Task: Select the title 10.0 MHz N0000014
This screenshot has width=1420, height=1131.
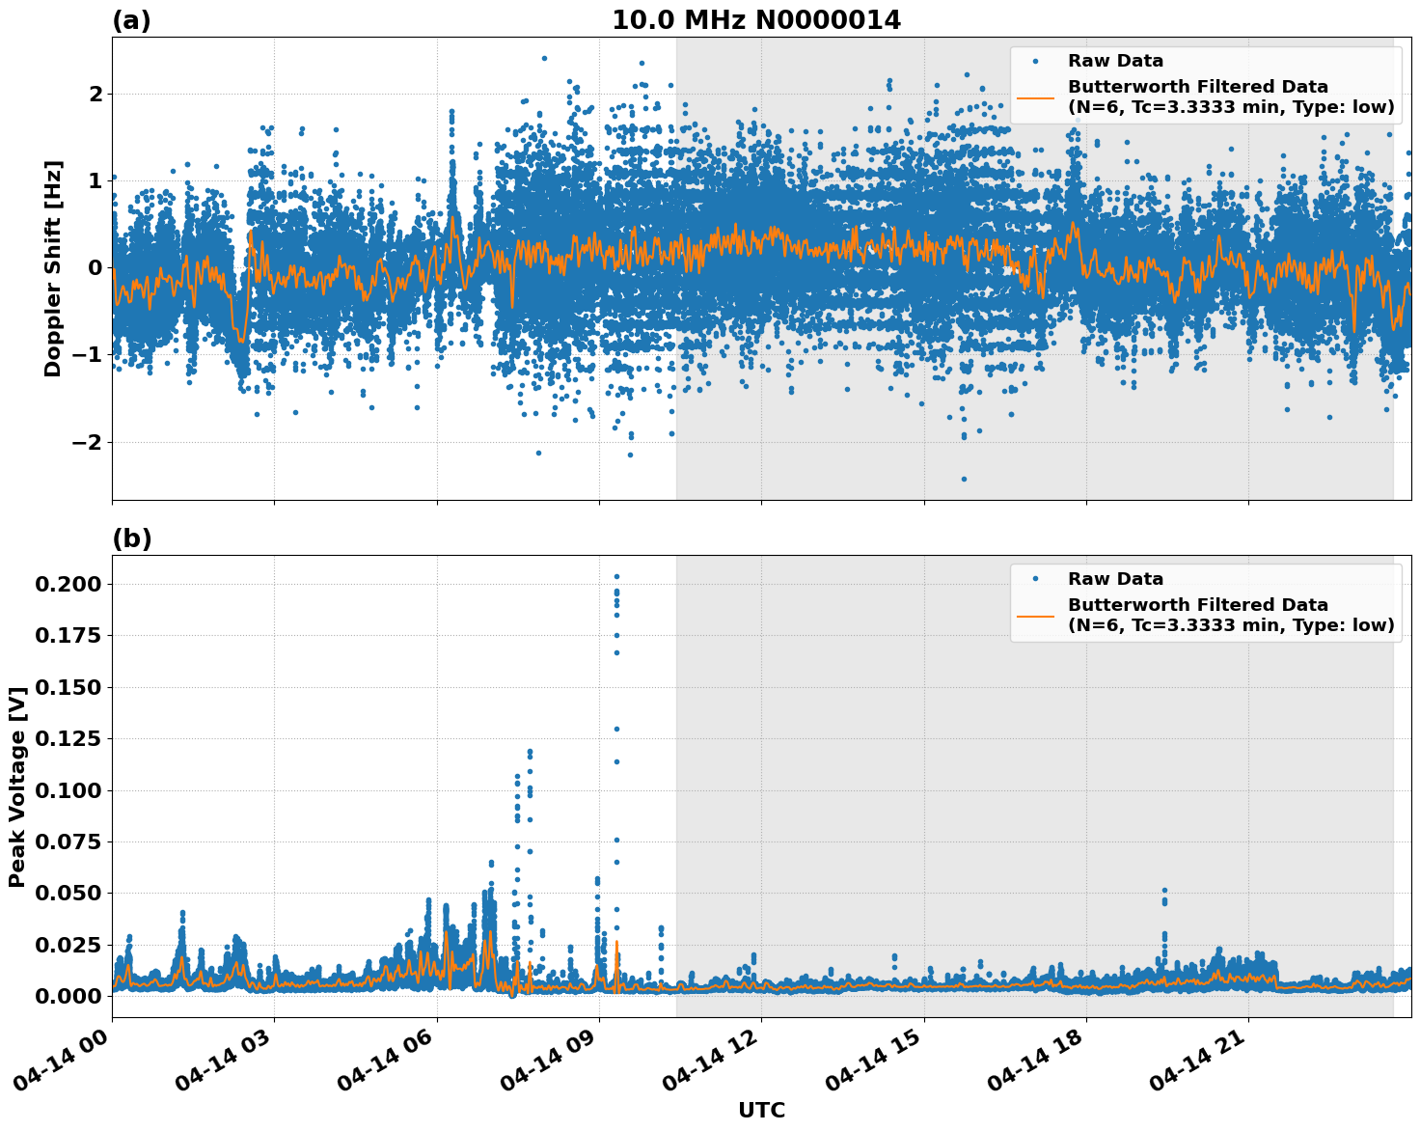Action: (x=758, y=18)
